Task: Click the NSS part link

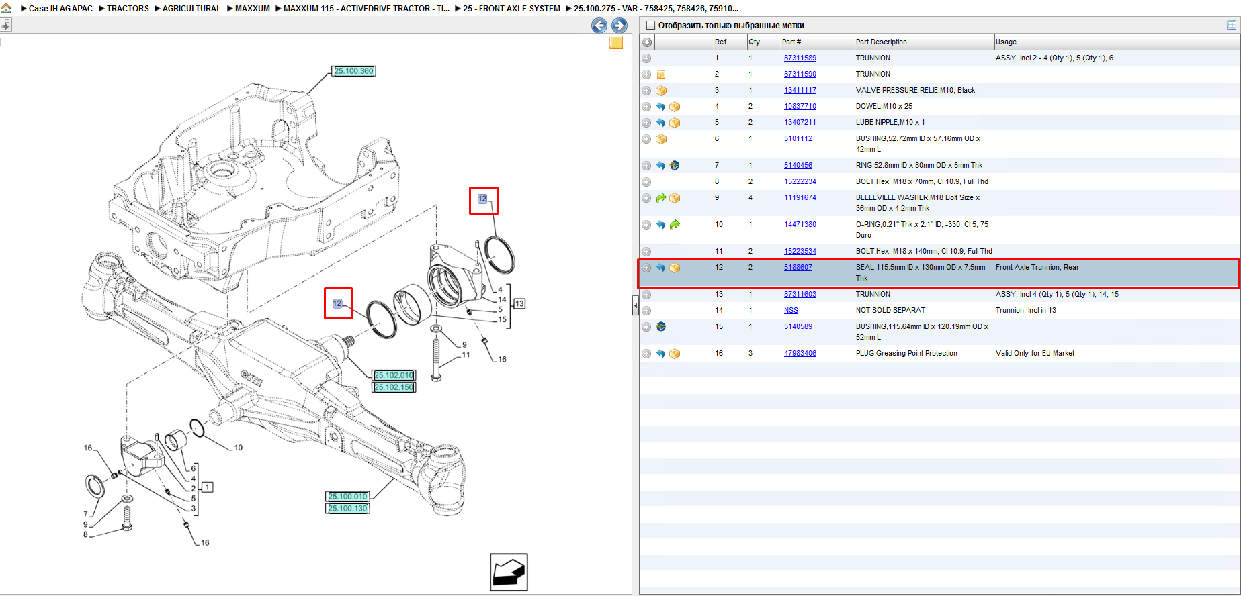Action: tap(791, 311)
